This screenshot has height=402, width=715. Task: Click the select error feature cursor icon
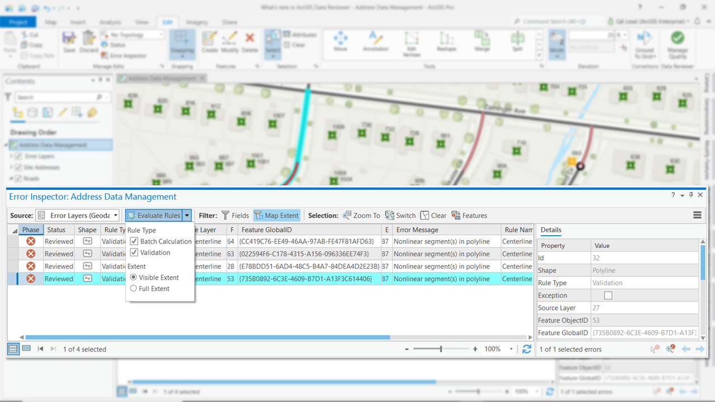pyautogui.click(x=655, y=349)
